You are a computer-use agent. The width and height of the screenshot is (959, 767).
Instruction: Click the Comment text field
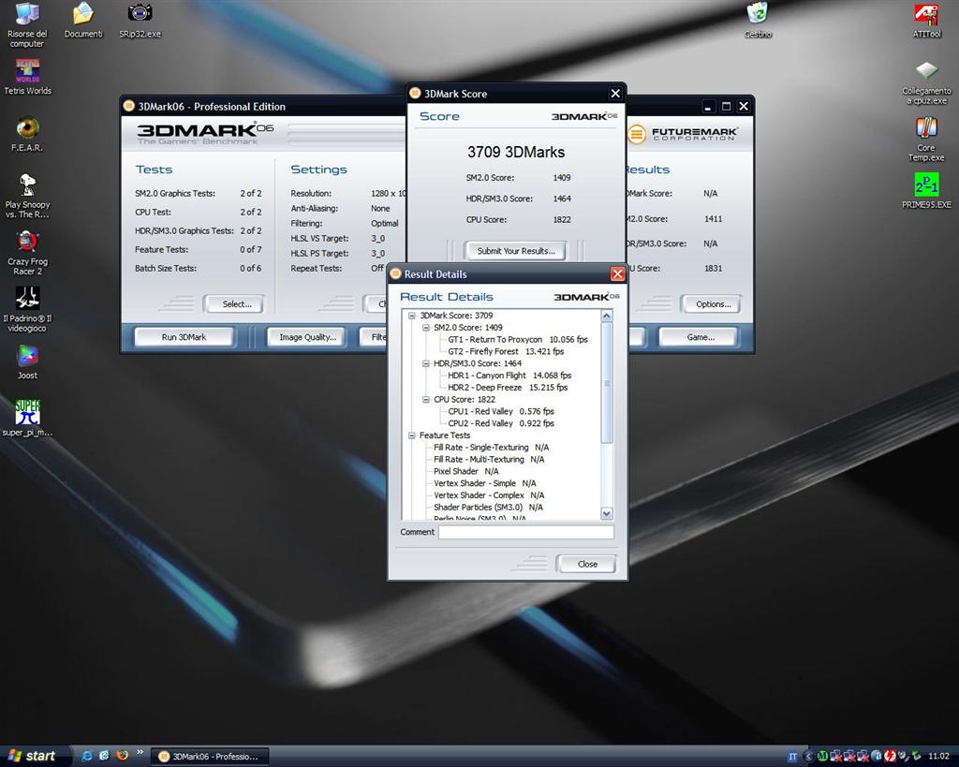tap(526, 532)
